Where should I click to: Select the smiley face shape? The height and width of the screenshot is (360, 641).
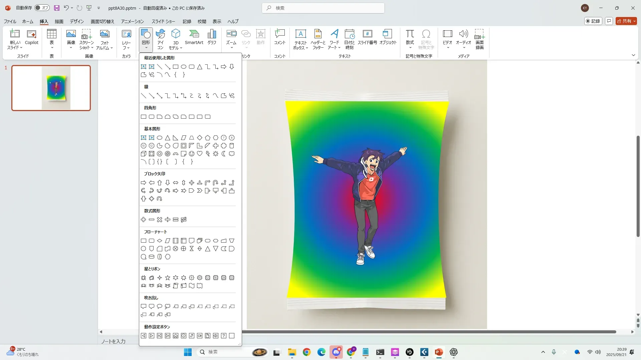pyautogui.click(x=192, y=154)
